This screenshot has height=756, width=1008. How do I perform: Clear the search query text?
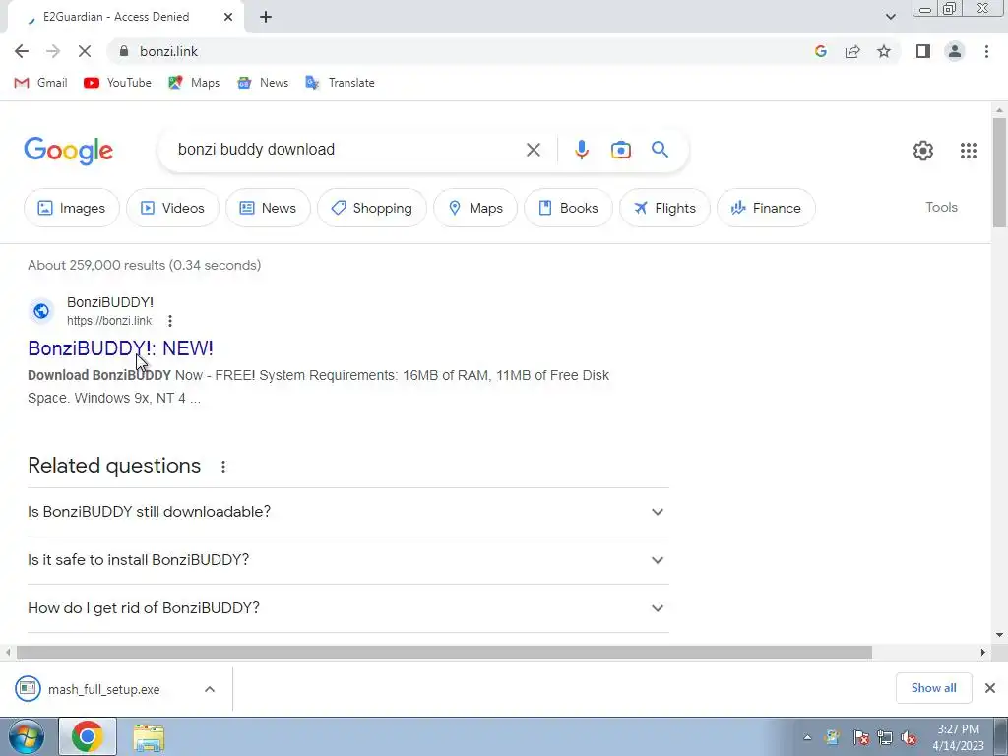[533, 150]
